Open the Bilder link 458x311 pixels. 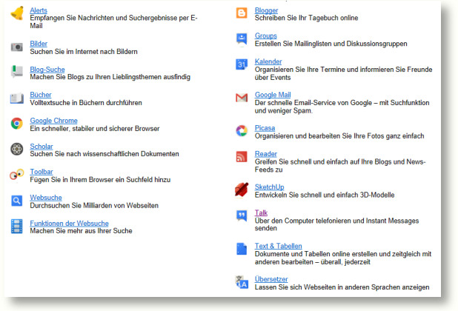coord(39,44)
